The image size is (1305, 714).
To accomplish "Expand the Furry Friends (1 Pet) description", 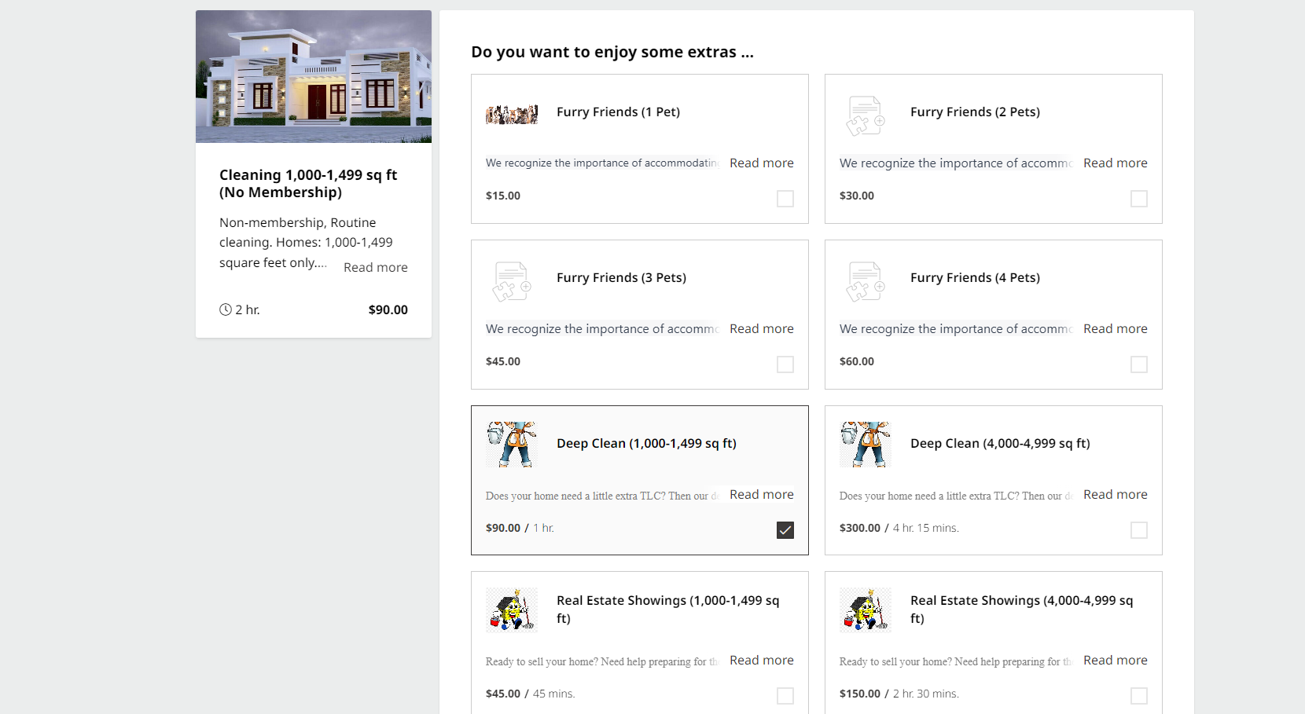I will [x=761, y=163].
